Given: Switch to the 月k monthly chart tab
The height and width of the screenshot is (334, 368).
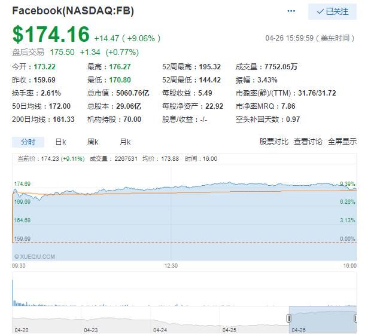Looking at the screenshot, I should [125, 142].
